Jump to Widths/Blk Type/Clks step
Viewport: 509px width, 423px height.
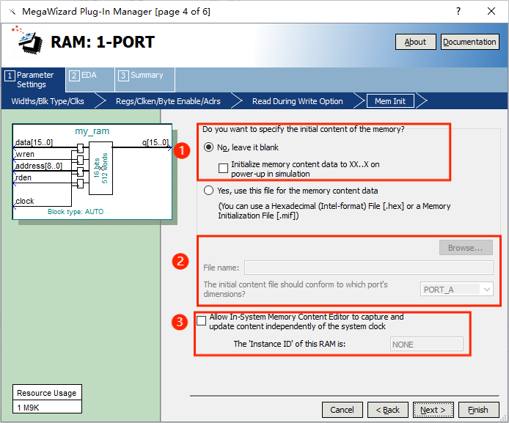click(x=48, y=101)
